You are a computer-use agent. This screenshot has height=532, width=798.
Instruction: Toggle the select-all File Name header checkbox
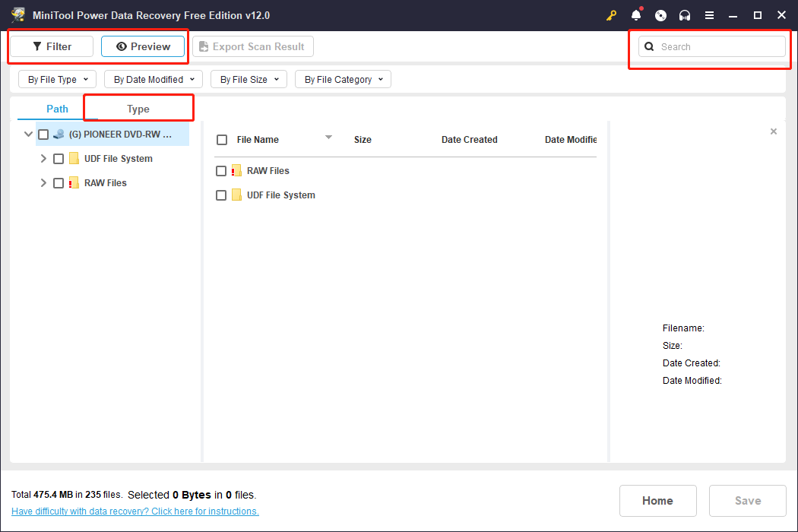click(222, 140)
